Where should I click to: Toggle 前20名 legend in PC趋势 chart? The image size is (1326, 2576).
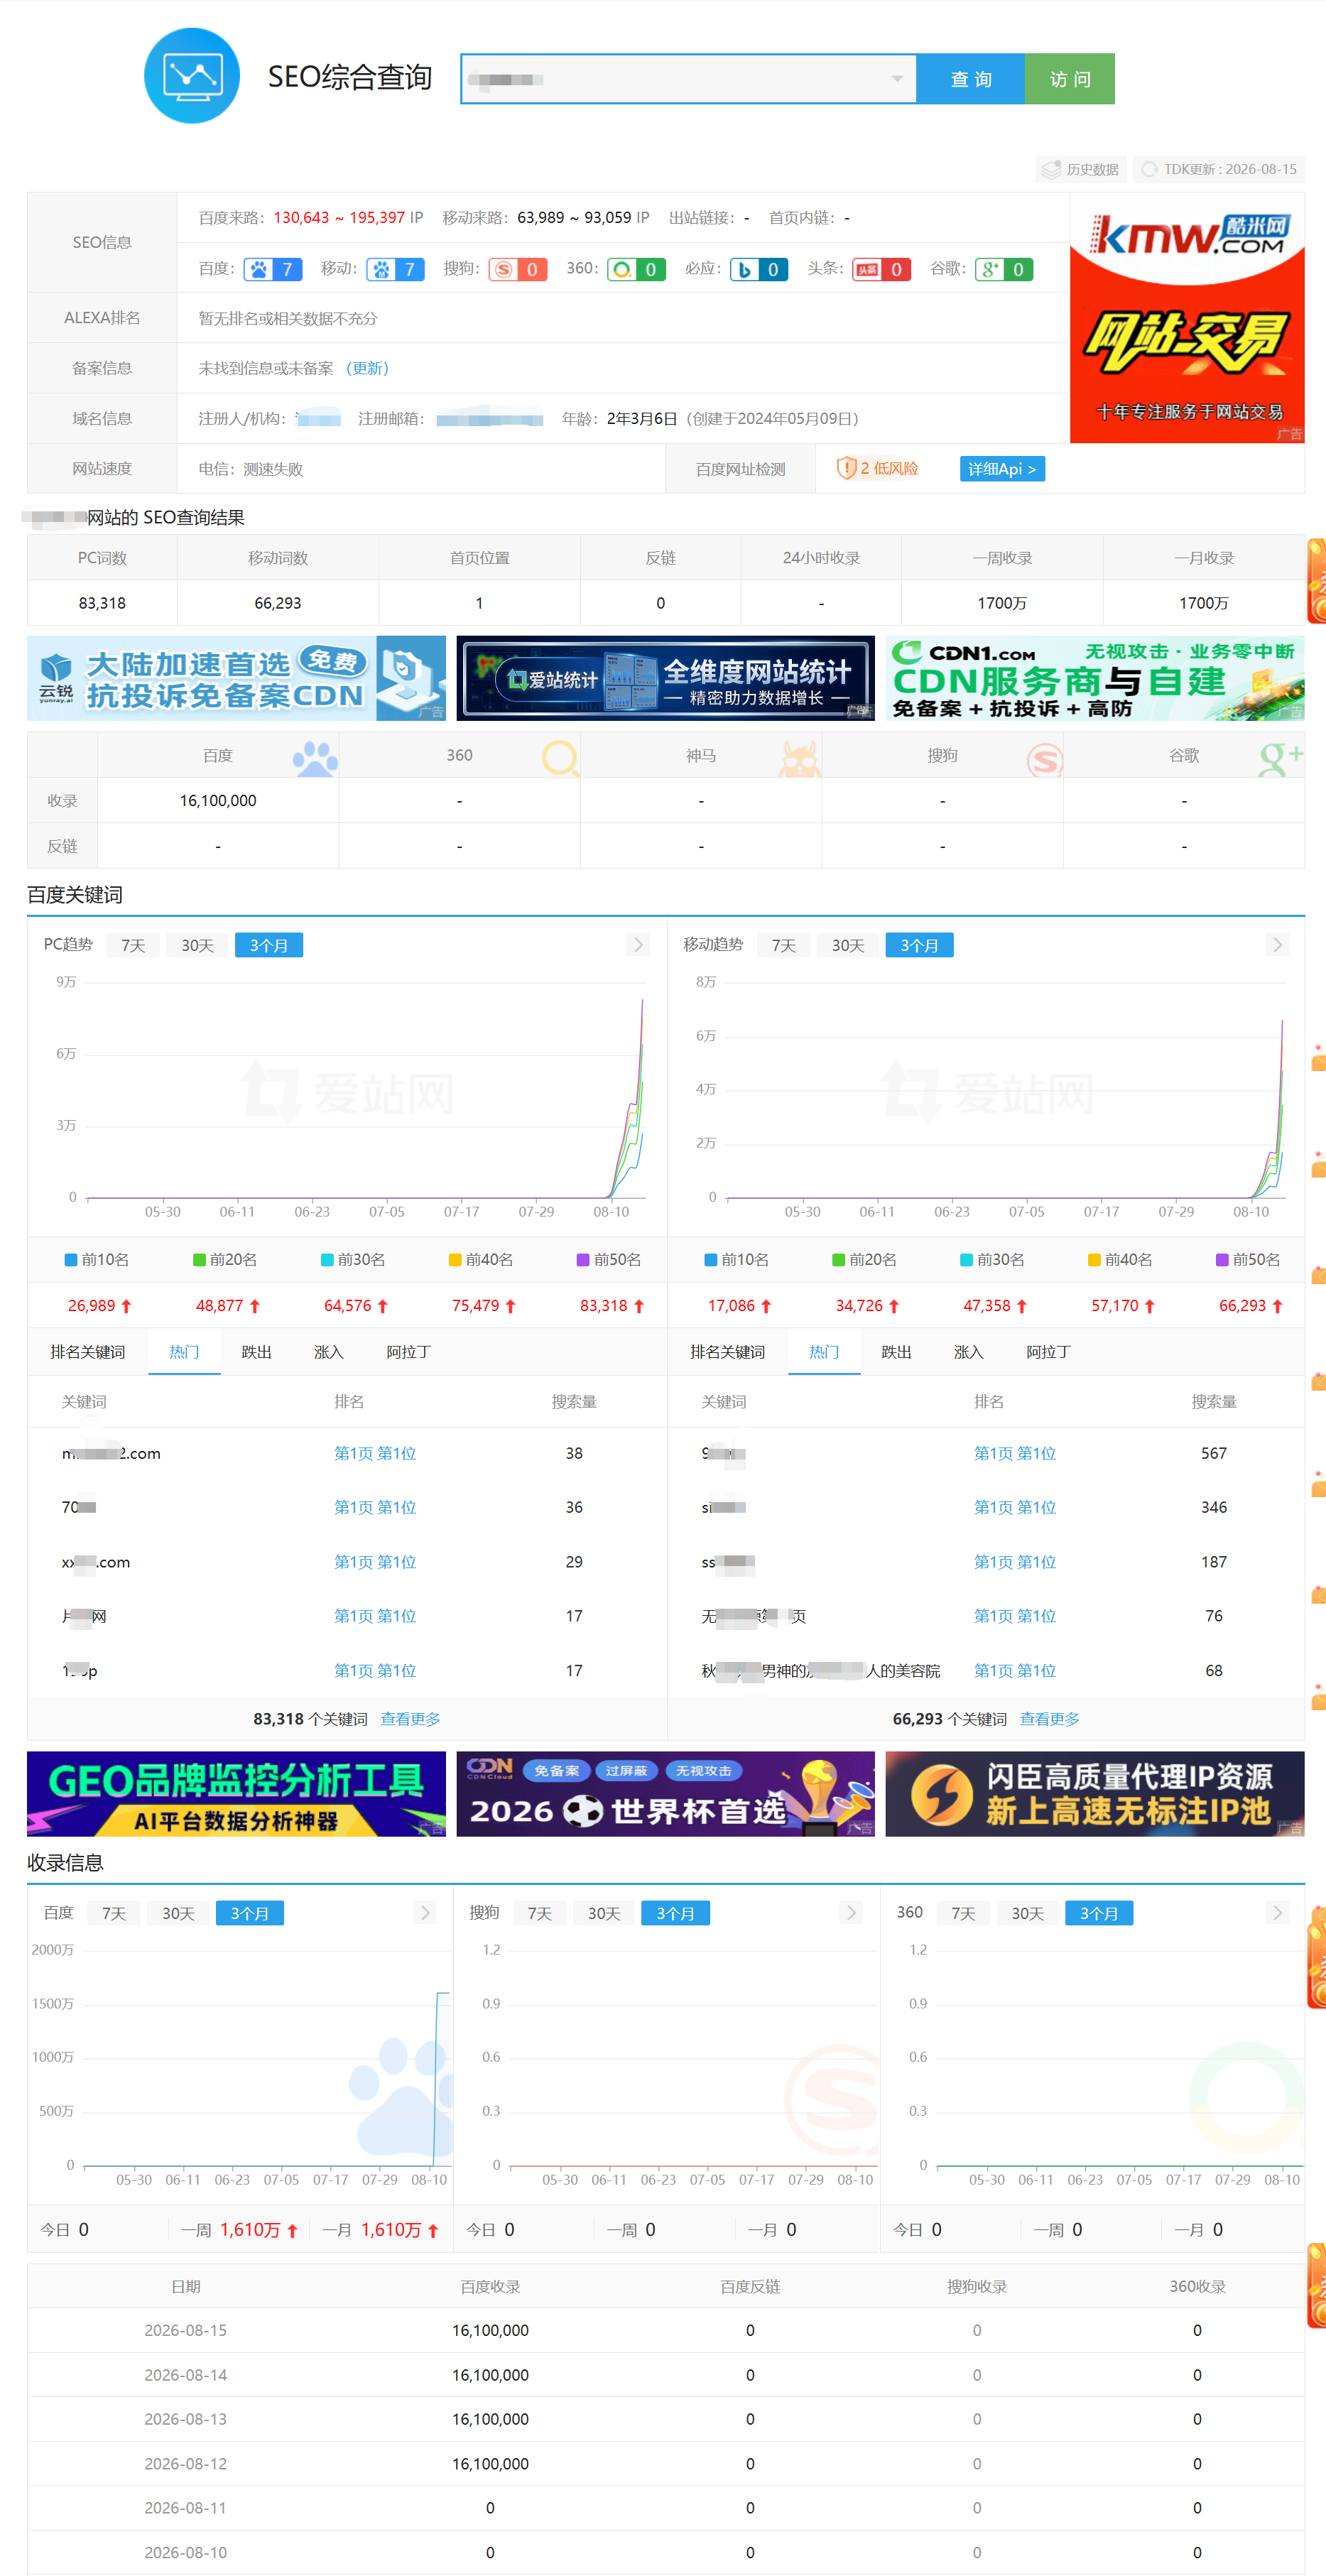pyautogui.click(x=225, y=1259)
